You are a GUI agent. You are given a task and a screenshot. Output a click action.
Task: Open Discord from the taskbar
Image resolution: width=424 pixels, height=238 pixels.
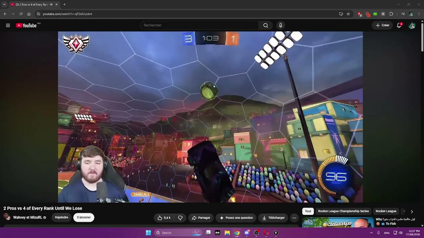coord(246,233)
